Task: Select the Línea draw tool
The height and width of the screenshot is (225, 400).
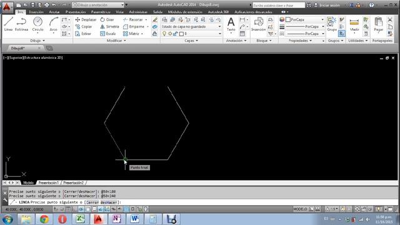Action: click(x=8, y=24)
